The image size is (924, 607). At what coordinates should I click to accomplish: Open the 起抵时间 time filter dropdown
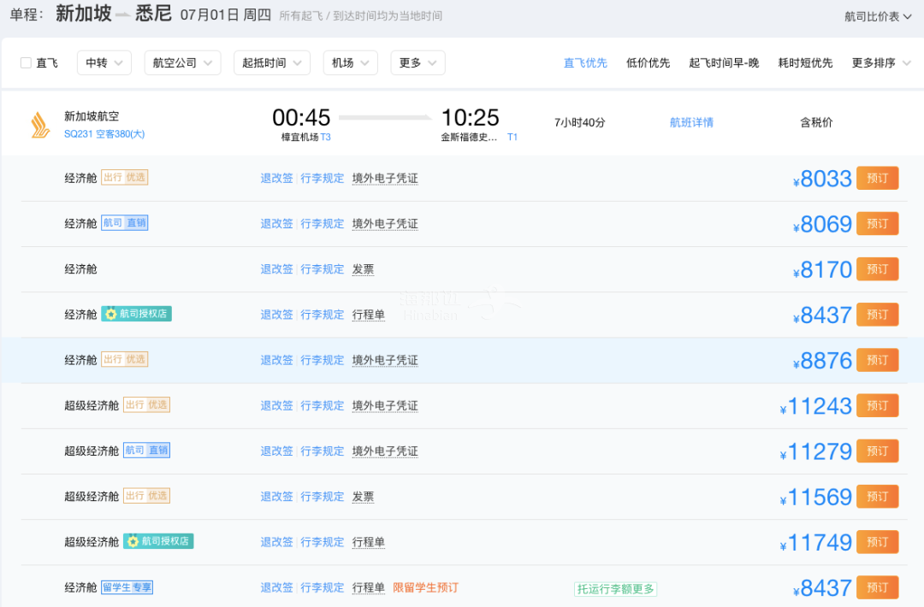point(271,62)
